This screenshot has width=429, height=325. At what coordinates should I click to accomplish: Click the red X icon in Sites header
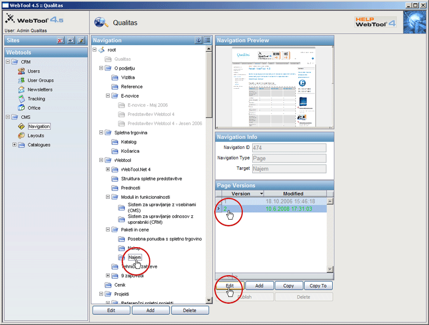[x=60, y=40]
